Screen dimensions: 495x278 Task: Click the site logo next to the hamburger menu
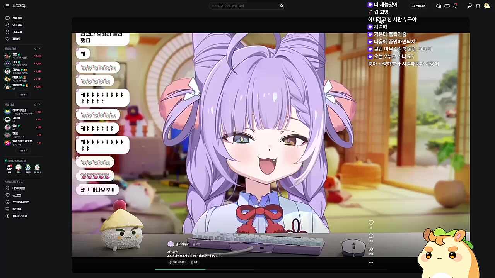(19, 6)
